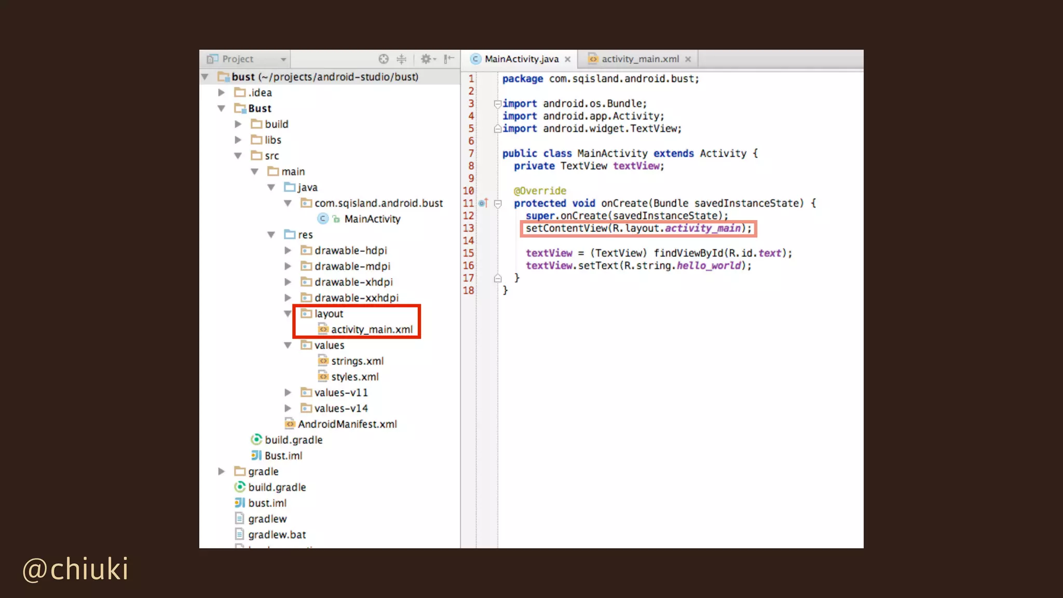Select the MainActivity.java tab
The width and height of the screenshot is (1063, 598).
[521, 59]
